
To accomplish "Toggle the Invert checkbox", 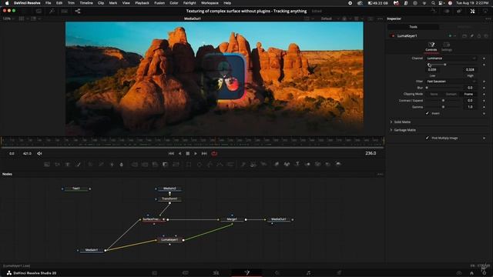I will (428, 113).
